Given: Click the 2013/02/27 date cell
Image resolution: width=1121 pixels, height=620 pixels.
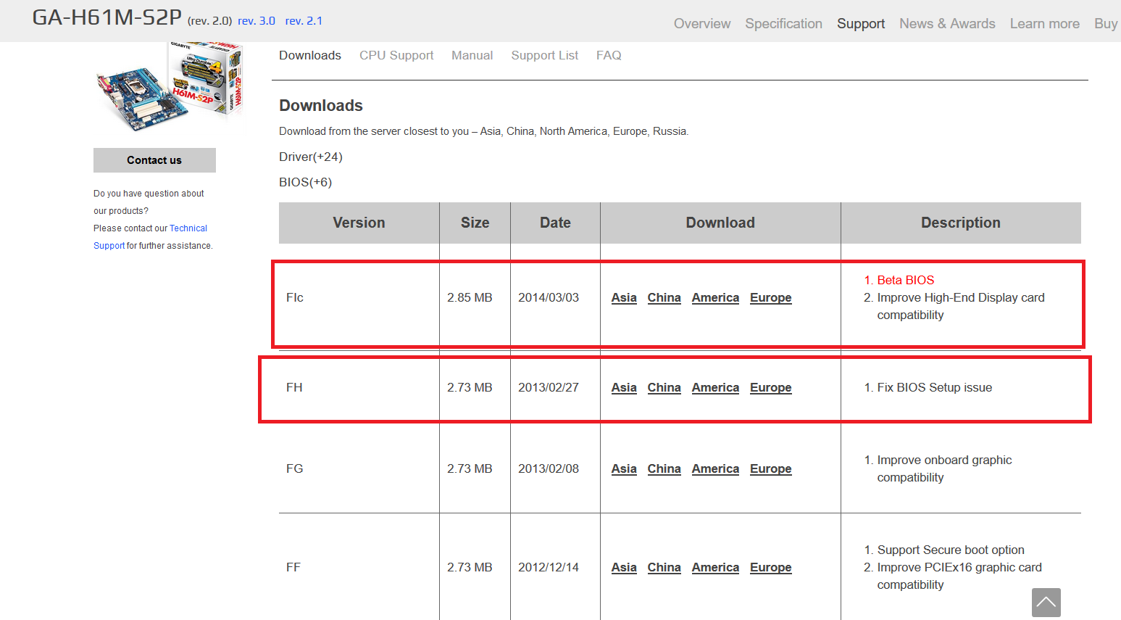Looking at the screenshot, I should click(x=549, y=387).
